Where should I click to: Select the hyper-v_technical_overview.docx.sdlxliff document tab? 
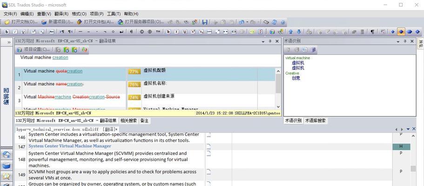67,129
